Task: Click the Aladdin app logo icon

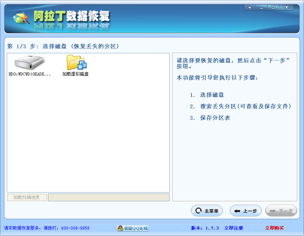Action: [x=21, y=18]
